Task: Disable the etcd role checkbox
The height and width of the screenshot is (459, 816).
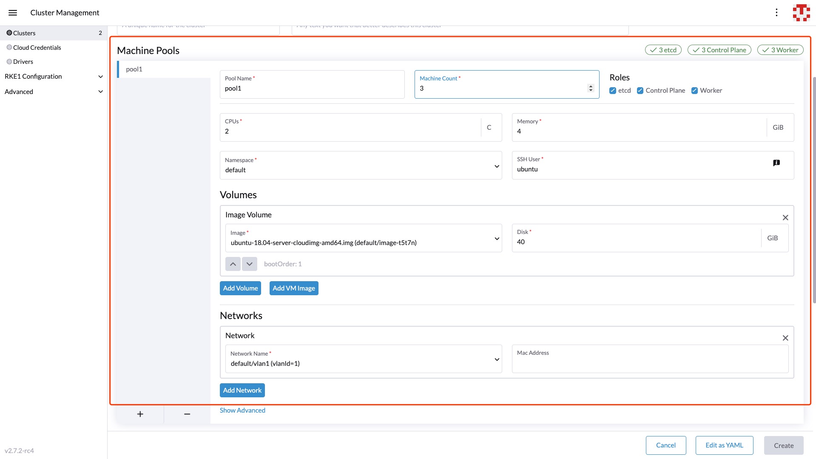Action: (x=613, y=90)
